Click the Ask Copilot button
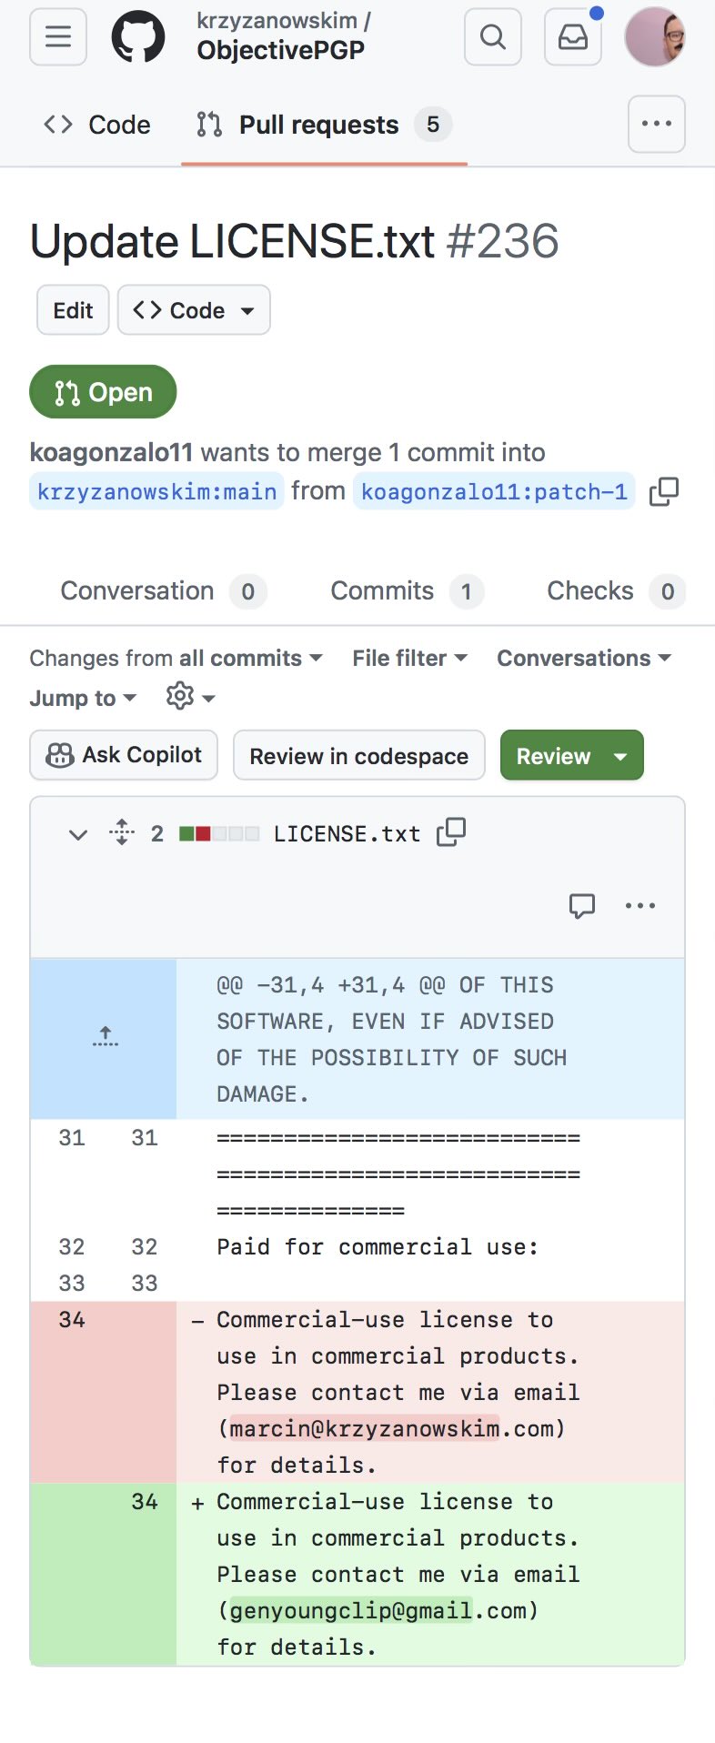715x1743 pixels. (x=124, y=755)
